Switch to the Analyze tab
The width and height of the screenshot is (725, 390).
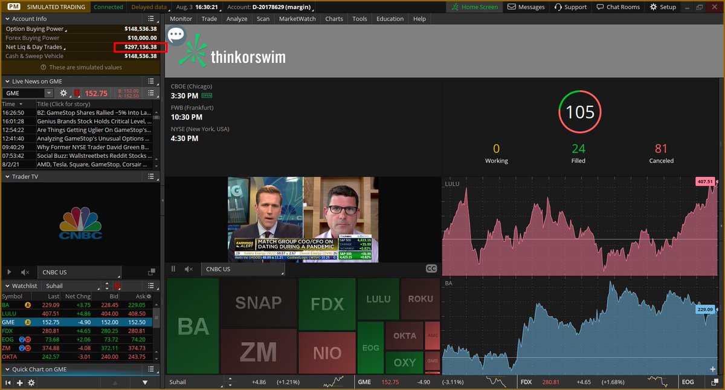(237, 19)
